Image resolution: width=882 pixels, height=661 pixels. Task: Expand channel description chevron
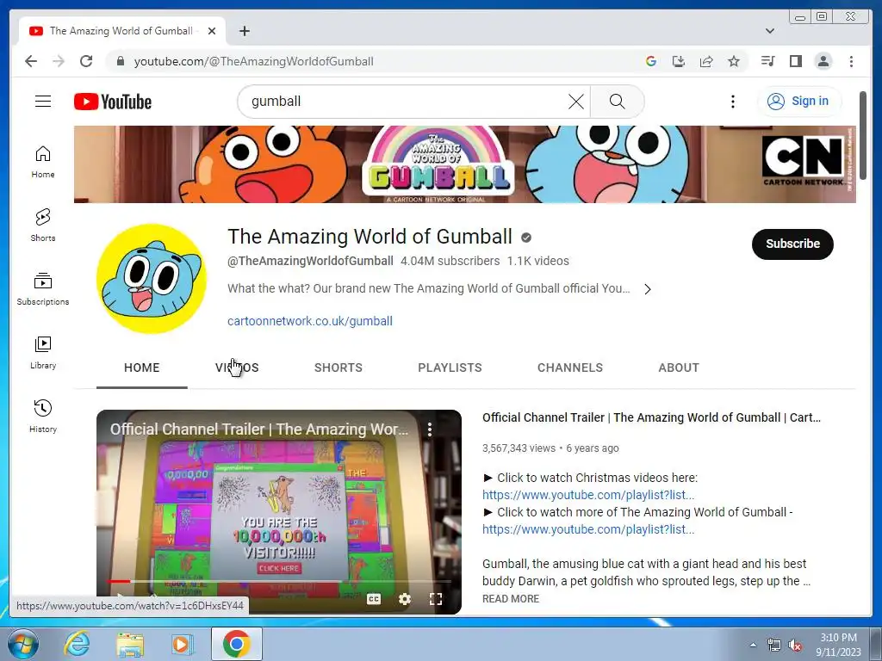click(x=648, y=289)
